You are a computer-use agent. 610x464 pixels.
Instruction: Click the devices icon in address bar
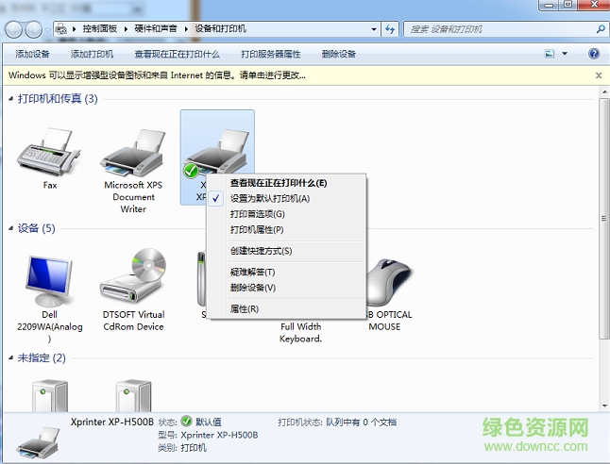click(x=61, y=29)
